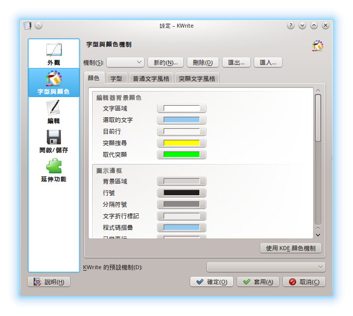
Task: Click the 刪除(D) button
Action: [203, 62]
